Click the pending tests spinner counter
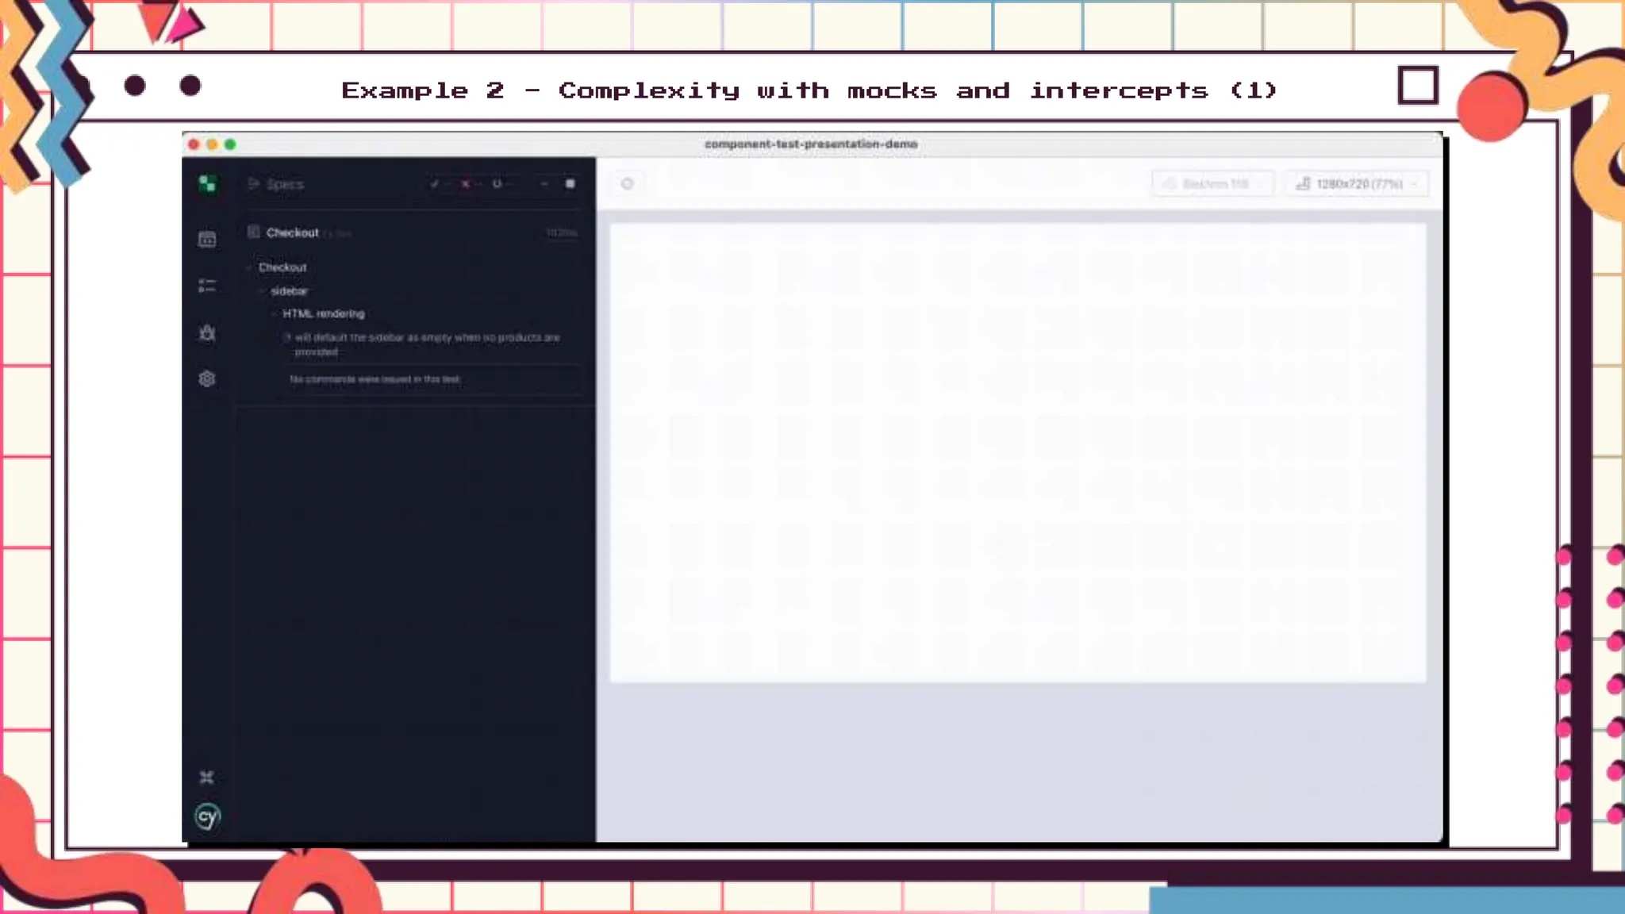The image size is (1625, 914). pos(501,184)
